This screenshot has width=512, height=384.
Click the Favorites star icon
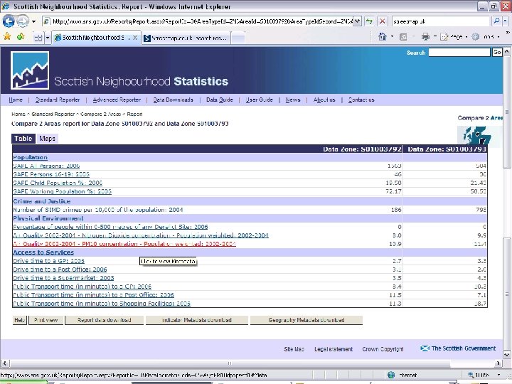click(7, 36)
